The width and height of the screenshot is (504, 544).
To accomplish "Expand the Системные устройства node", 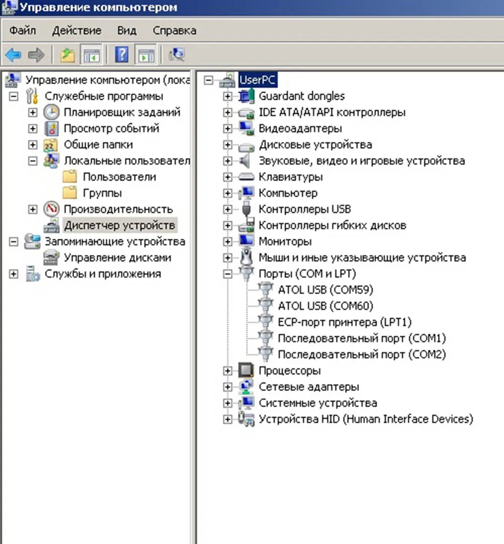I will [227, 403].
